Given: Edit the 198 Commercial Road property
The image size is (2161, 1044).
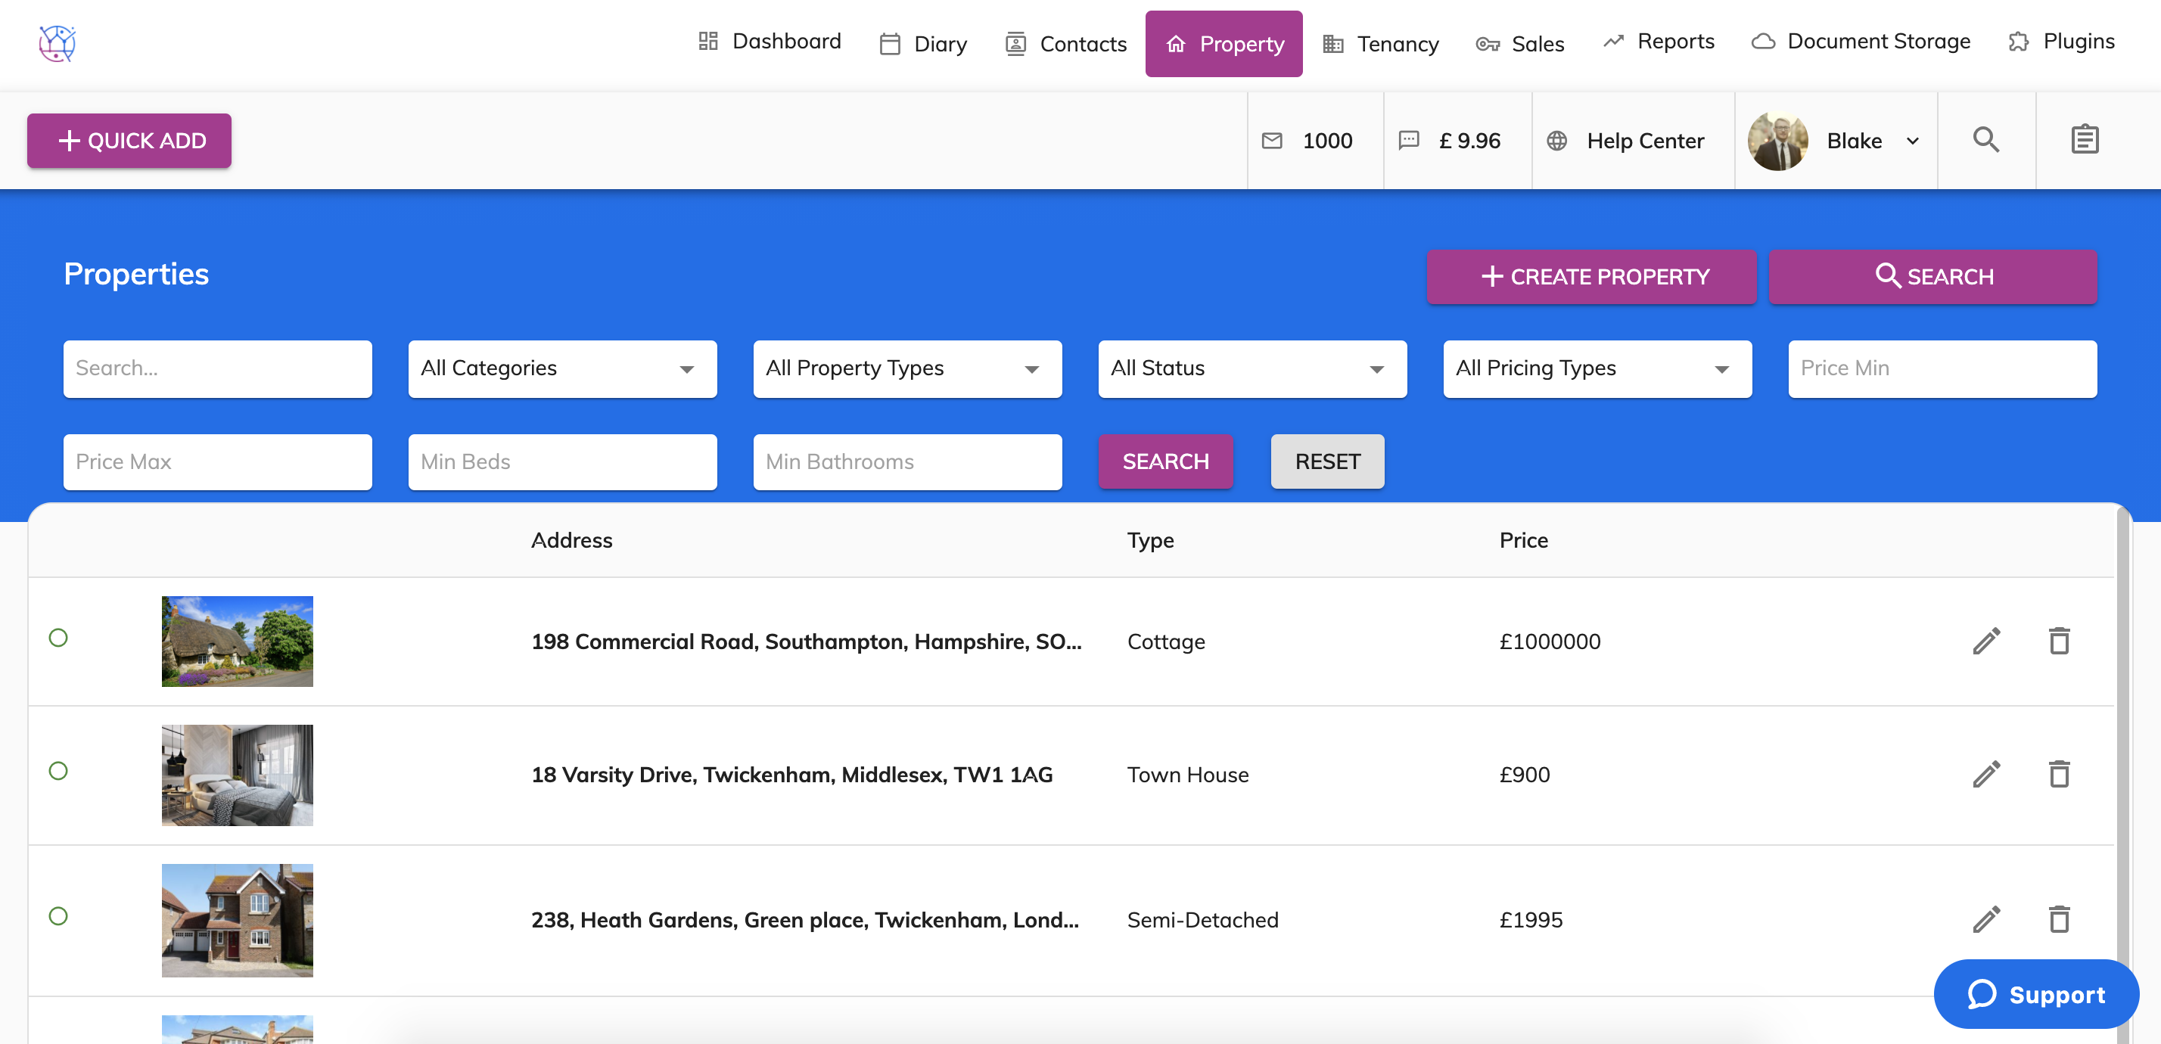Looking at the screenshot, I should 1985,642.
